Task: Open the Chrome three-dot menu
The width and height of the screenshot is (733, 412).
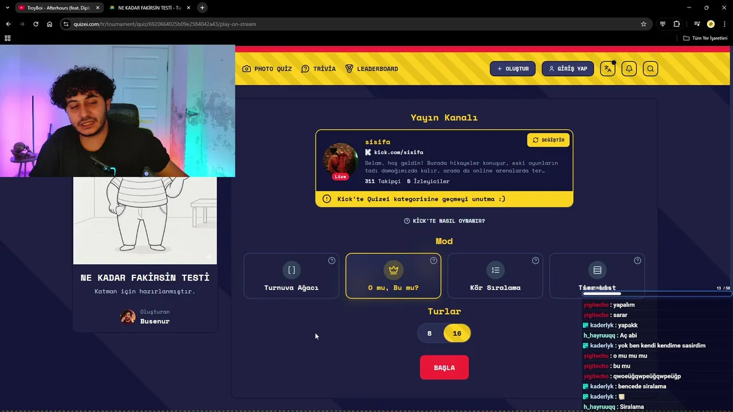Action: tap(724, 24)
